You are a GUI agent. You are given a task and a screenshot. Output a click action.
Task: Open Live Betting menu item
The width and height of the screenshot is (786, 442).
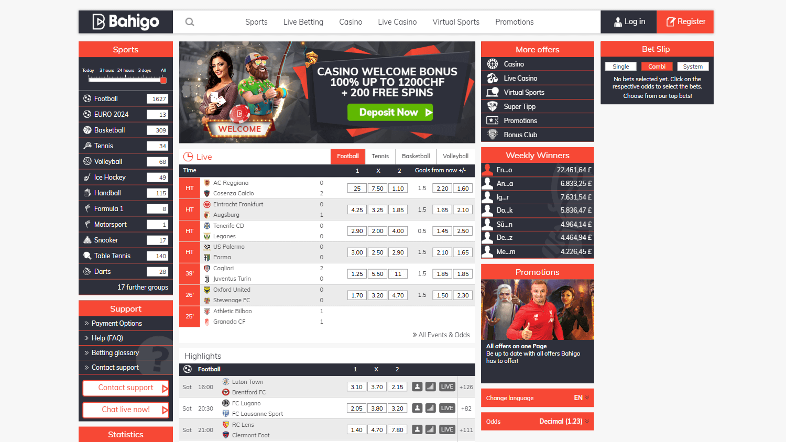pos(303,22)
